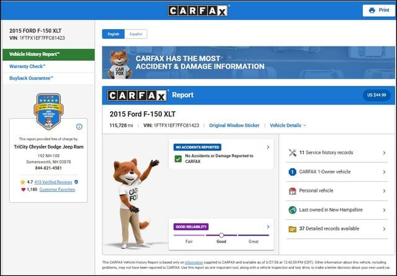Open the Good Reliability section arrow
The width and height of the screenshot is (397, 276).
point(267,226)
